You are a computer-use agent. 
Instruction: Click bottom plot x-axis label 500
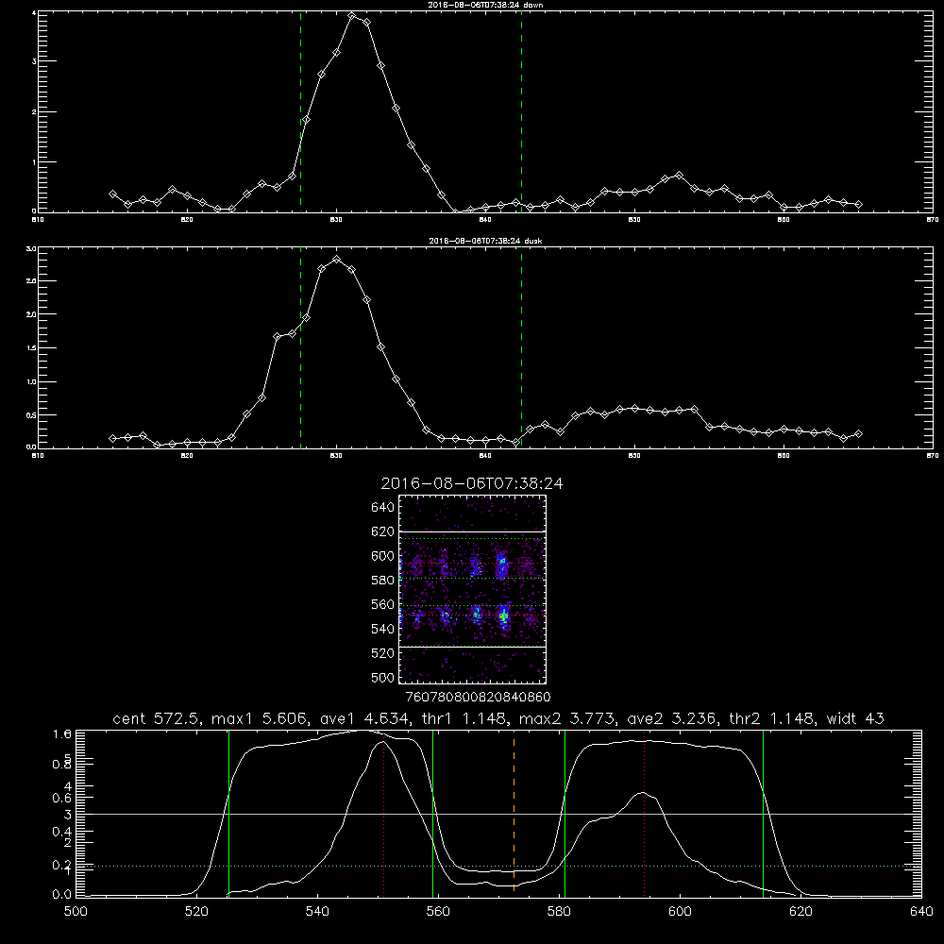76,912
